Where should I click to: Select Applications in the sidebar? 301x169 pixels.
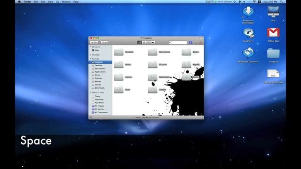pyautogui.click(x=100, y=72)
